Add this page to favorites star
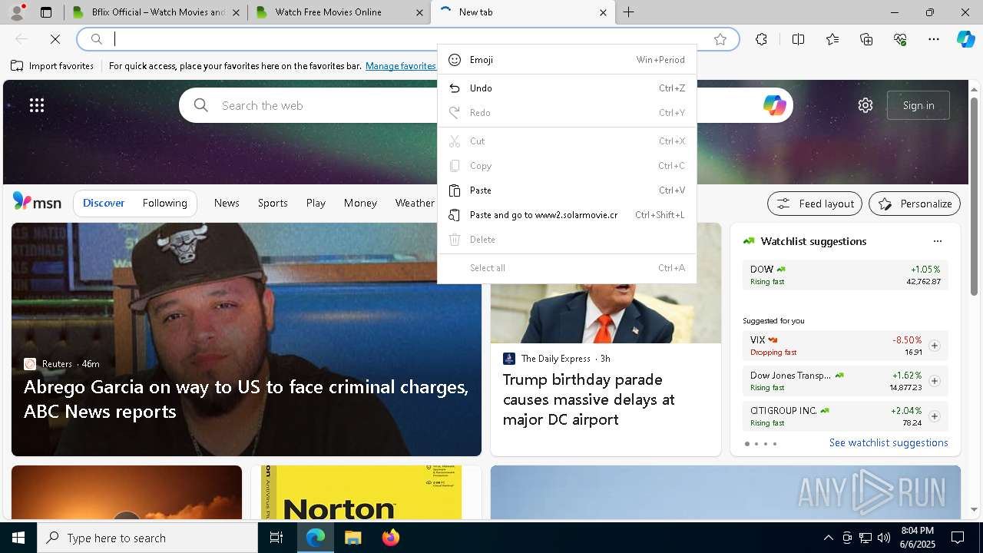Screen dimensions: 983x553 pyautogui.click(x=720, y=39)
